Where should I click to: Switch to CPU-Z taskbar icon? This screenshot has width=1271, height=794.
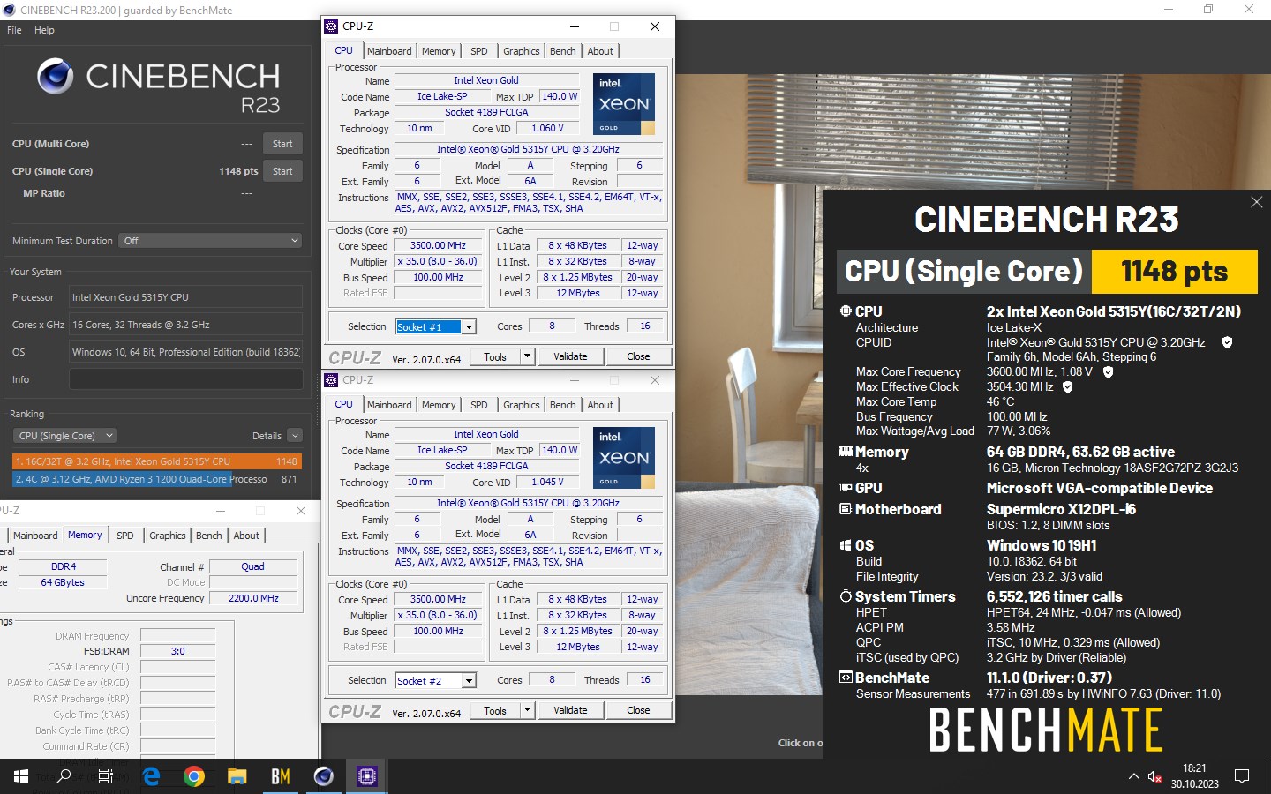pos(367,776)
